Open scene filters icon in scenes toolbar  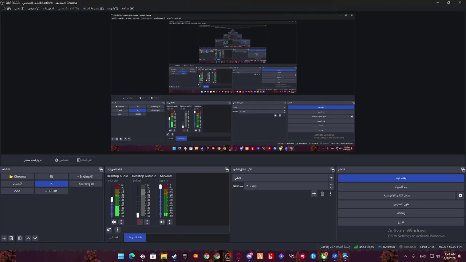tap(20, 238)
